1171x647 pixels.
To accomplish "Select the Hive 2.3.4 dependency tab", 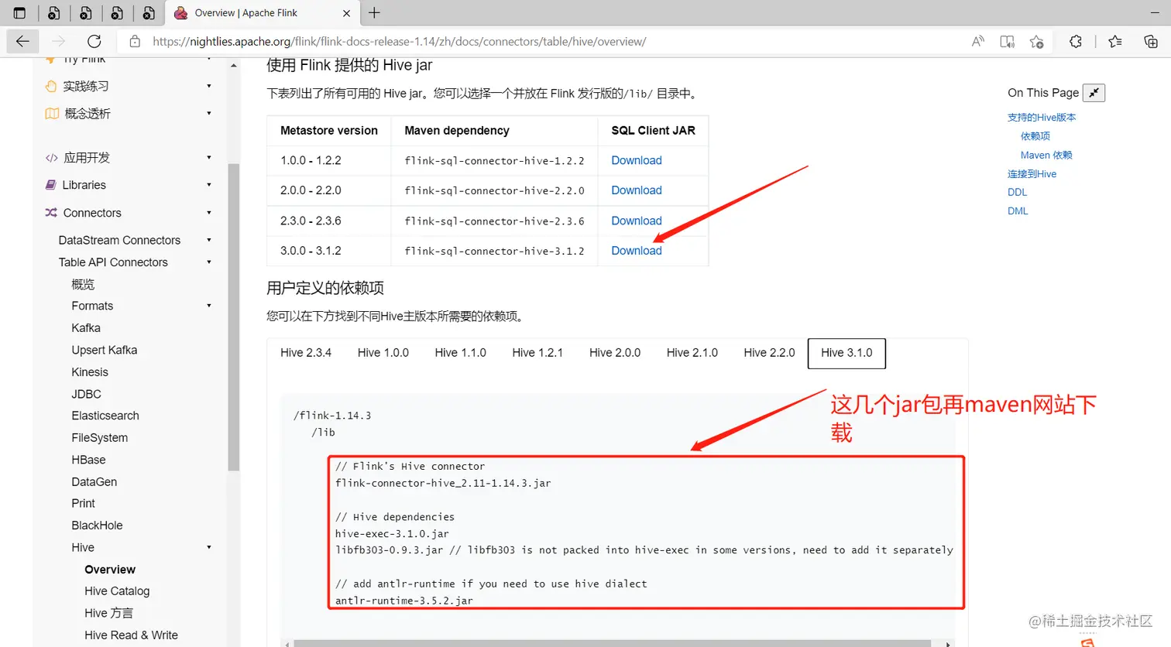I will tap(306, 353).
